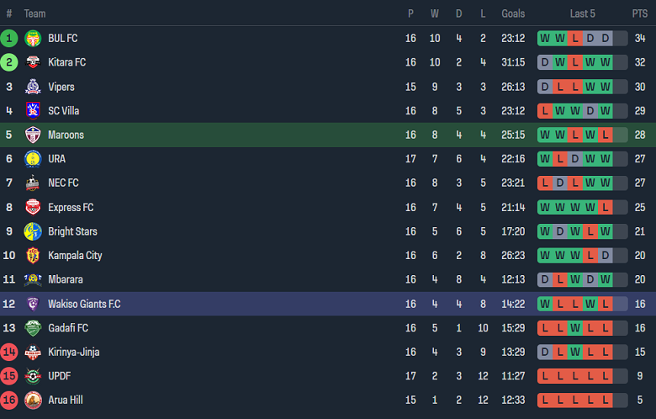Click the URA team logo
Viewport: 656px width, 419px height.
33,158
